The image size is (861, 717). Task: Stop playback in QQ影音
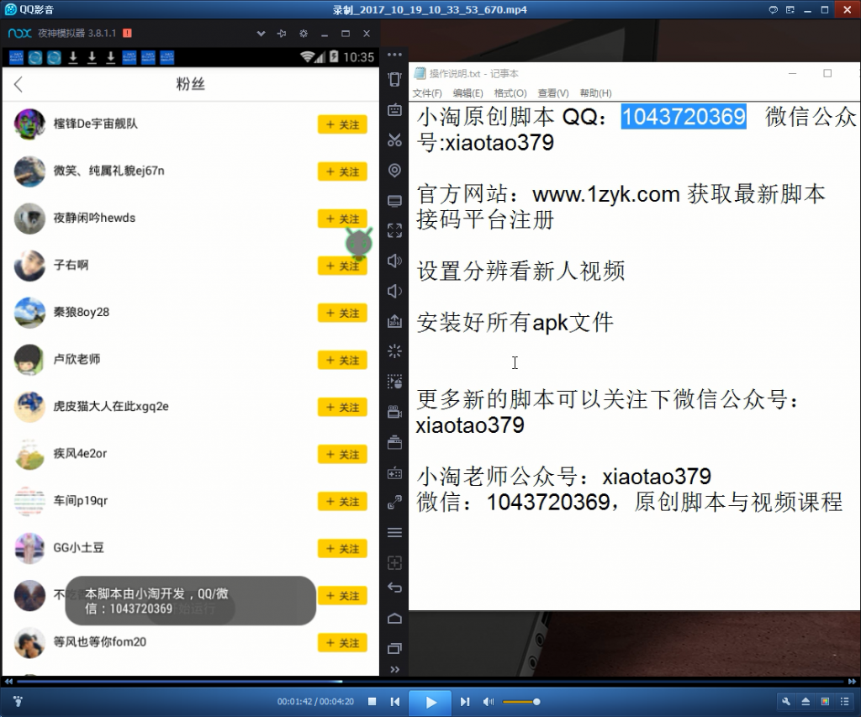point(372,702)
